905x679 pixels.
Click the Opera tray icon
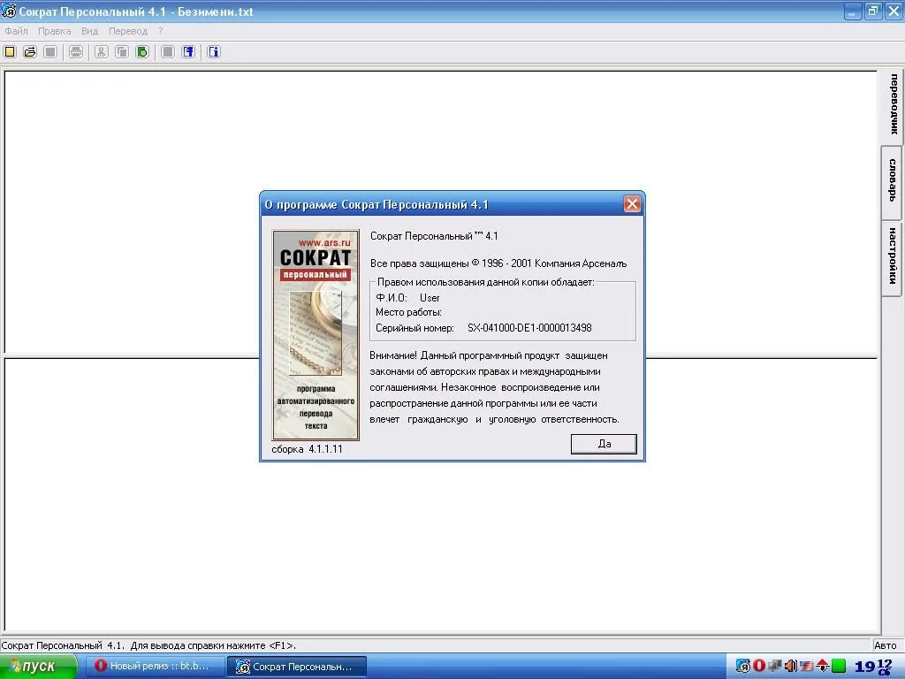[759, 666]
